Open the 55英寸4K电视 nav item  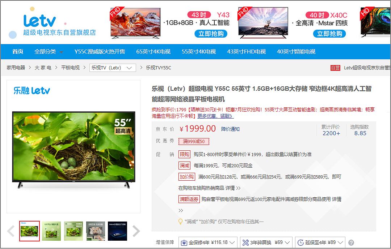click(199, 52)
